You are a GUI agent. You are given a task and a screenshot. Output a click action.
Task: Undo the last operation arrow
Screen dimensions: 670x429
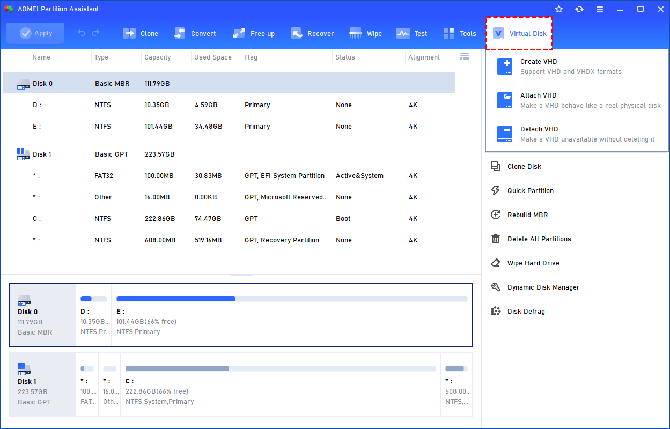click(82, 33)
